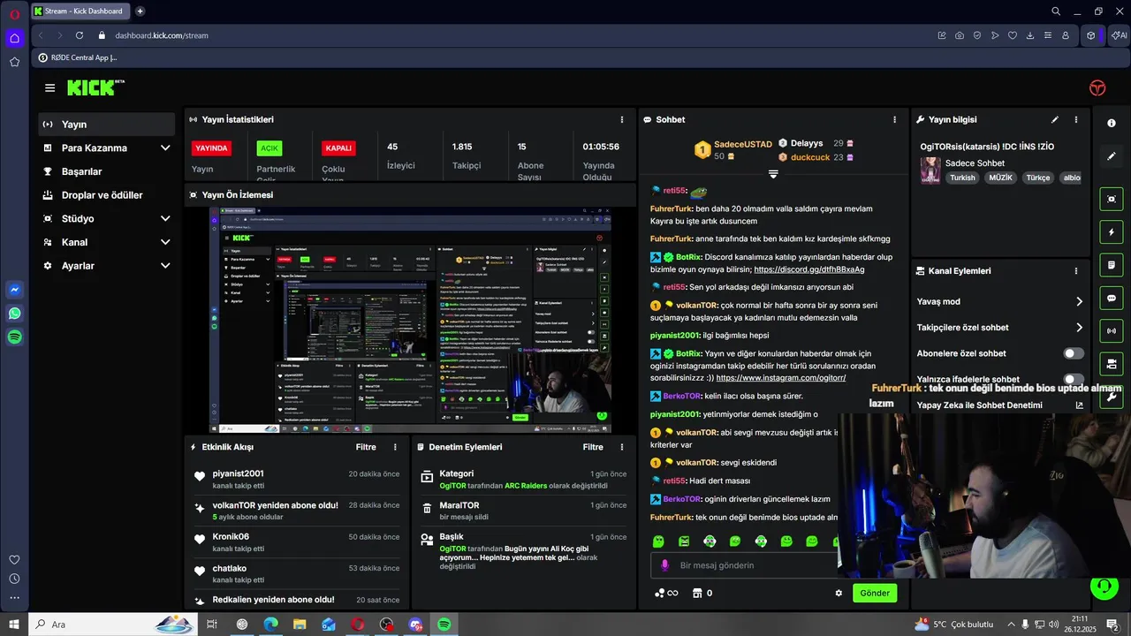Toggle broadcast signal widget in right rail

[x=1112, y=331]
